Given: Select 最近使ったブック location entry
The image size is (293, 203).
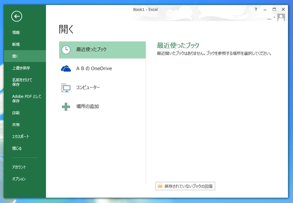Looking at the screenshot, I should pyautogui.click(x=103, y=50).
